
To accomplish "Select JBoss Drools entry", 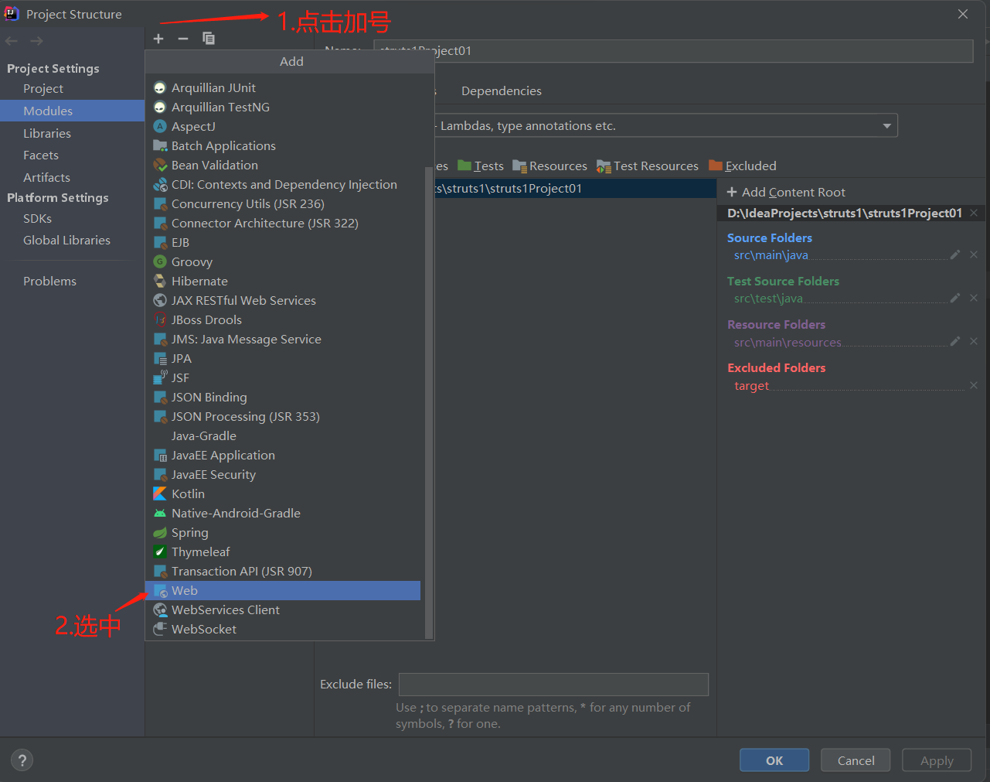I will coord(283,320).
